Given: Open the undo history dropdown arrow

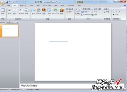Looking at the screenshot, I should [x=11, y=2].
